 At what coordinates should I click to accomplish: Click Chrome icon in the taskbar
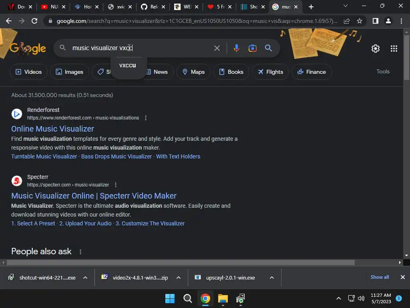coord(205,298)
